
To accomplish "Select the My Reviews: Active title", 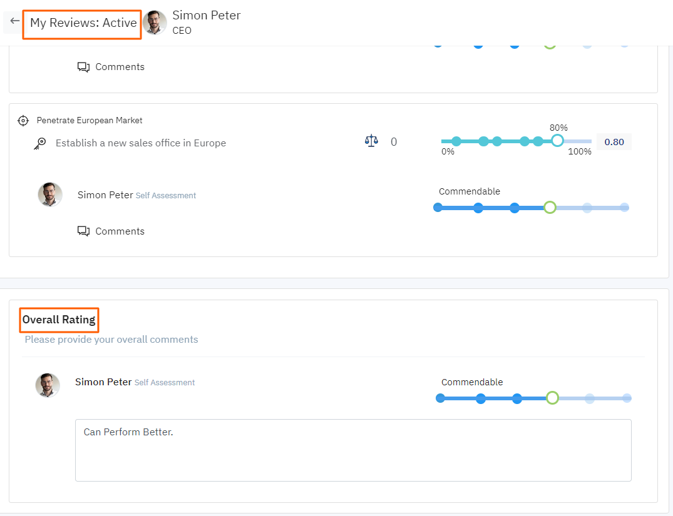I will click(x=83, y=23).
